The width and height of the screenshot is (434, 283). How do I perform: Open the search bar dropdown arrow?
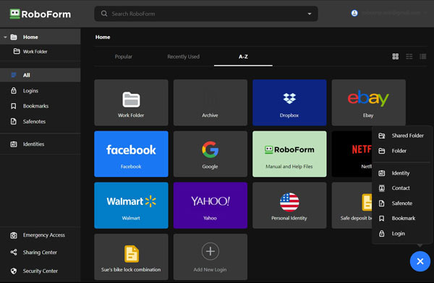click(x=310, y=14)
